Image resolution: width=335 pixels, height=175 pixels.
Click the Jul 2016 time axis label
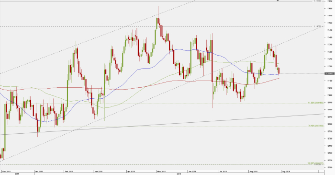(223, 171)
